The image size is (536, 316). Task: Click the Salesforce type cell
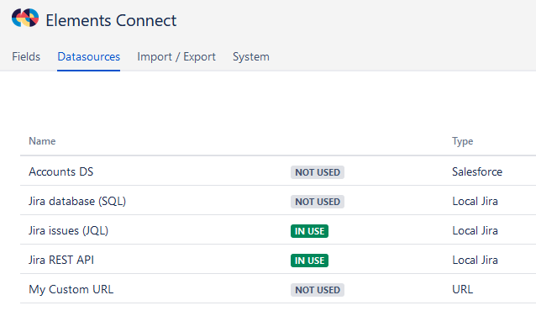(477, 171)
